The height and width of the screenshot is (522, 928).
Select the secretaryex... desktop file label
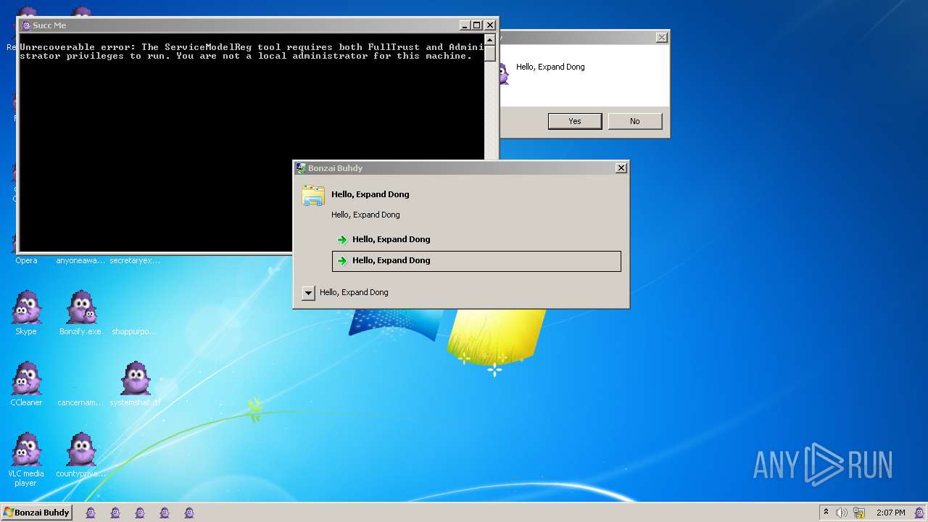click(135, 260)
